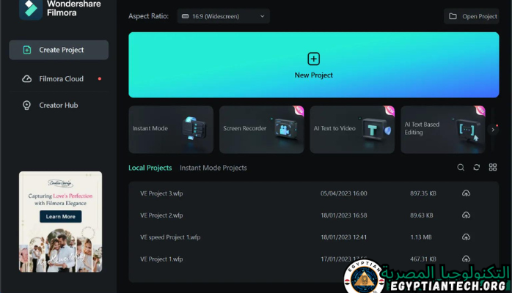Screen dimensions: 512x293
Task: Select Create Project in the sidebar
Action: click(59, 50)
